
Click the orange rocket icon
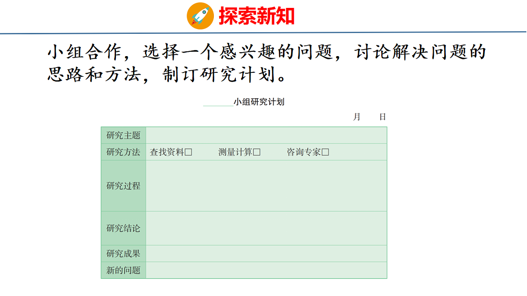pyautogui.click(x=200, y=16)
